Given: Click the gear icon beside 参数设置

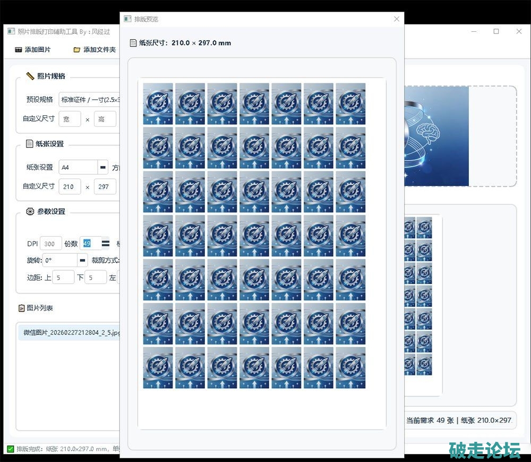Looking at the screenshot, I should pyautogui.click(x=30, y=211).
